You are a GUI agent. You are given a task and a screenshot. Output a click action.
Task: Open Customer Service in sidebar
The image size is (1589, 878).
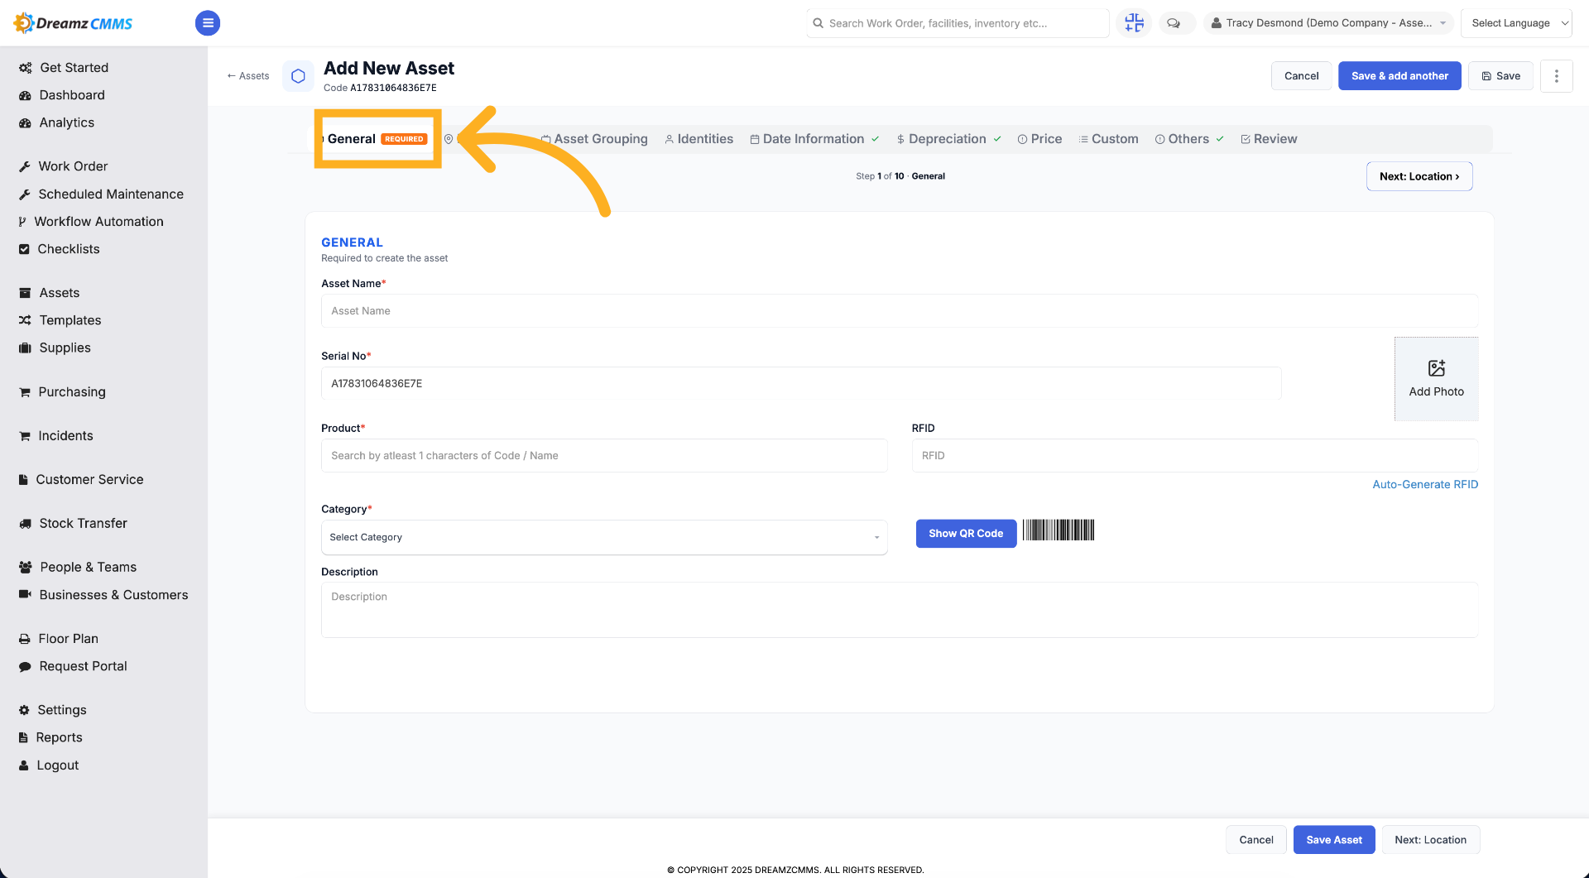pos(89,480)
